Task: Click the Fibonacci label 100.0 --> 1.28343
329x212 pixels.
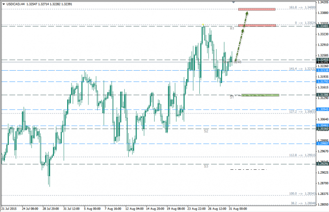Action: click(302, 193)
